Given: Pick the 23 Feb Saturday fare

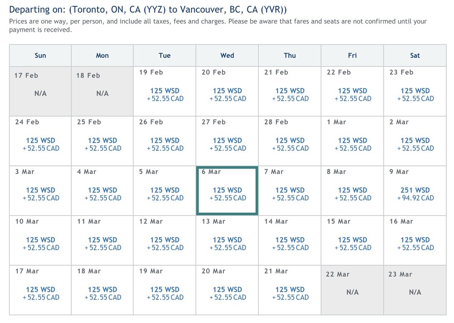Looking at the screenshot, I should point(415,94).
